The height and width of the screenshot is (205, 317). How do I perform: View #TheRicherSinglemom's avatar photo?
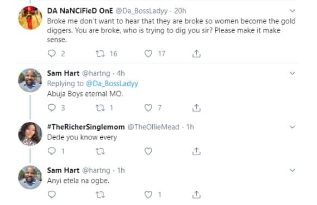click(x=30, y=134)
